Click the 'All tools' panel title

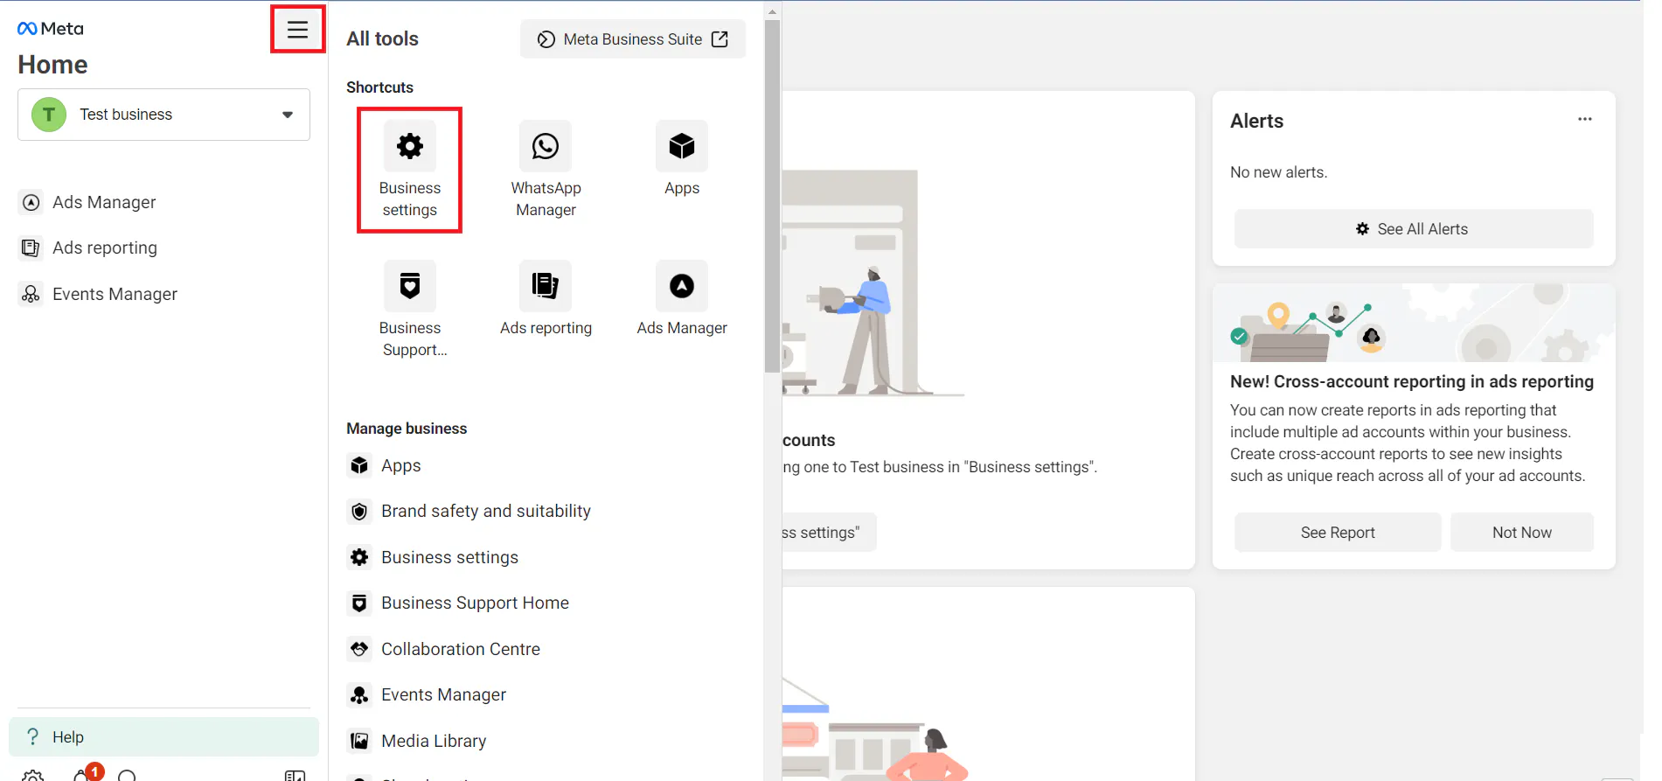pyautogui.click(x=382, y=38)
